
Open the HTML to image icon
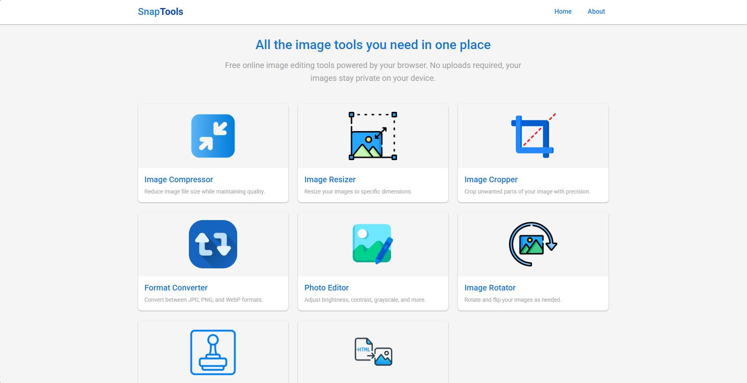pos(373,352)
